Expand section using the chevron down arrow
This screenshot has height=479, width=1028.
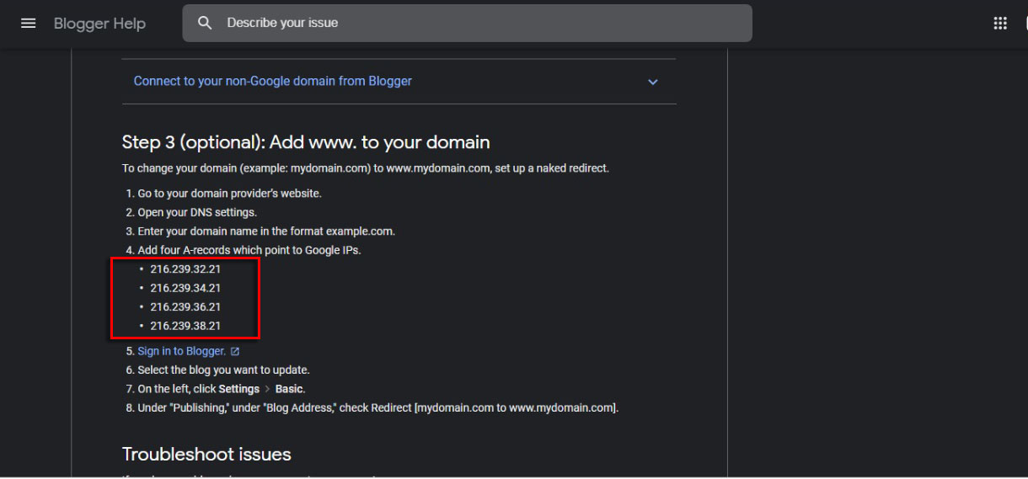pos(652,82)
